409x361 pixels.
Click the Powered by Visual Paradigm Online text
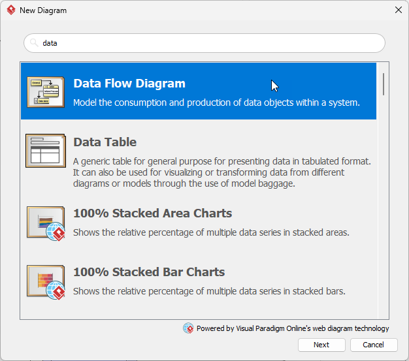292,328
